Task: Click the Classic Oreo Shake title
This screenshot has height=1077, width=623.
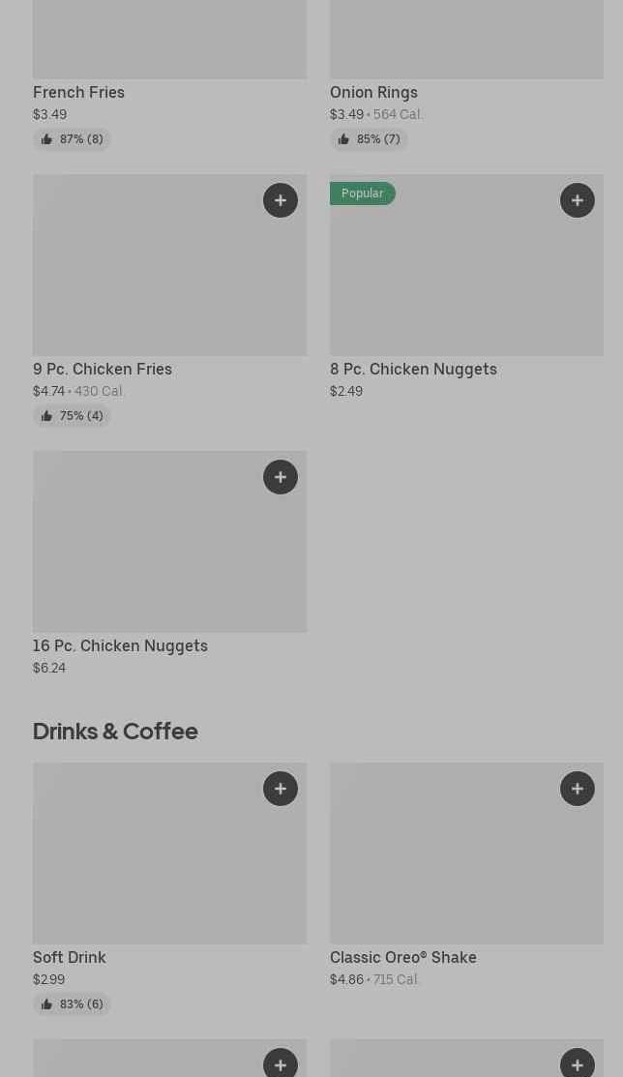Action: coord(403,957)
